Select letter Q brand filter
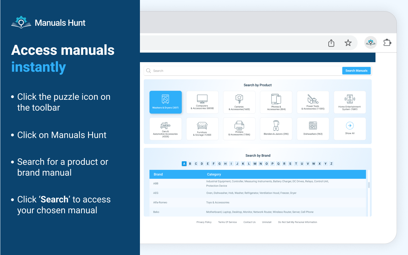 coord(278,164)
